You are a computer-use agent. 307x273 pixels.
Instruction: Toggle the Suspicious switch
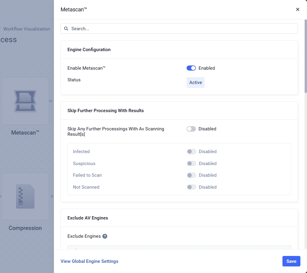pyautogui.click(x=191, y=163)
